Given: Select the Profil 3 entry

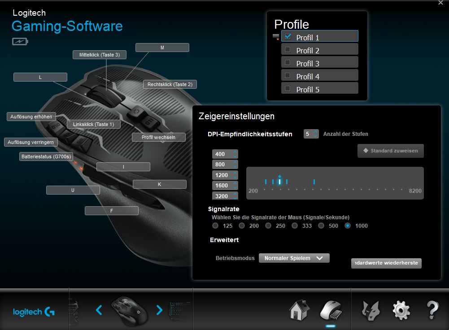Looking at the screenshot, I should tap(319, 62).
